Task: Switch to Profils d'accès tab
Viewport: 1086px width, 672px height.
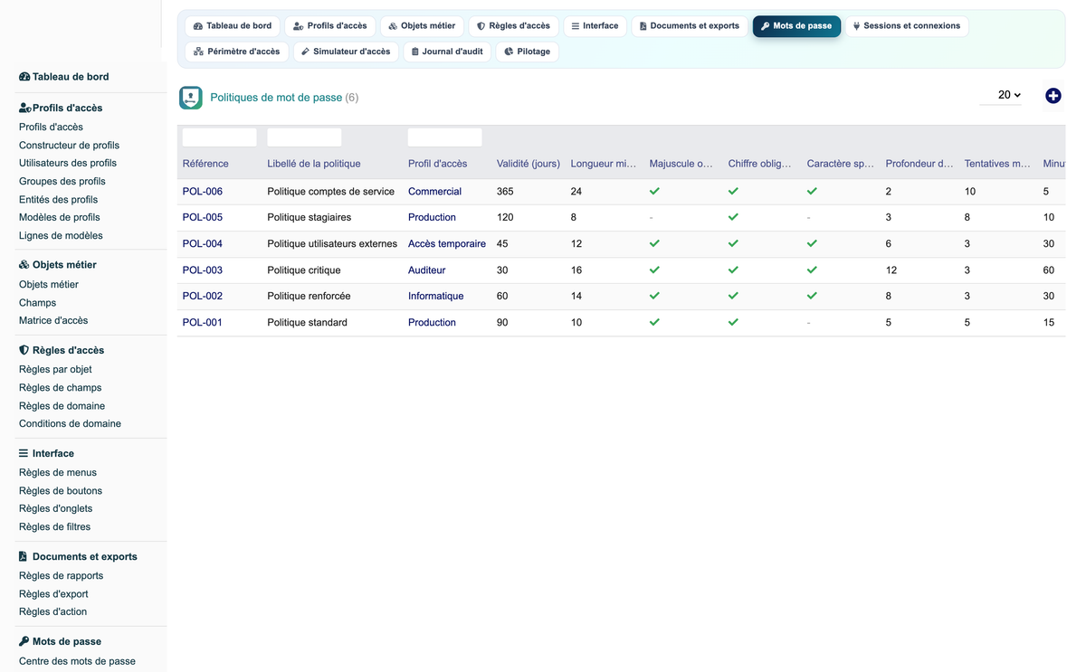Action: pos(330,26)
